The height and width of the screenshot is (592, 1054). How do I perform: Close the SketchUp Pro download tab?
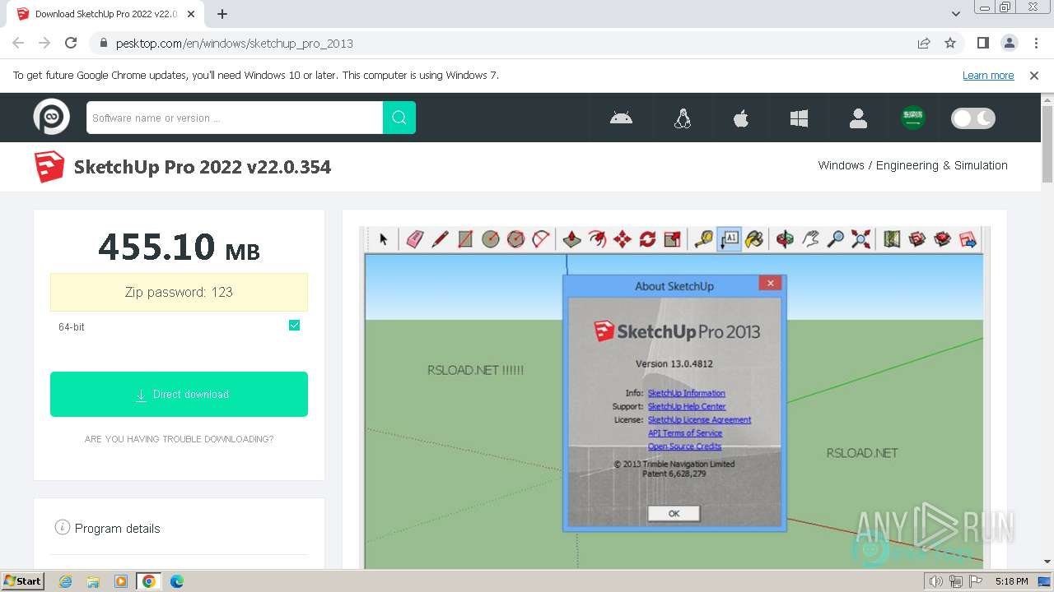(x=191, y=14)
